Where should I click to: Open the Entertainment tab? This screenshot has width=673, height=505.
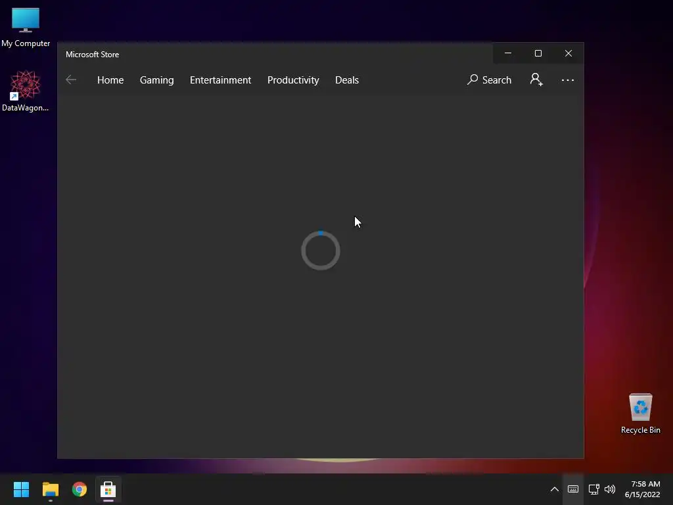[220, 80]
